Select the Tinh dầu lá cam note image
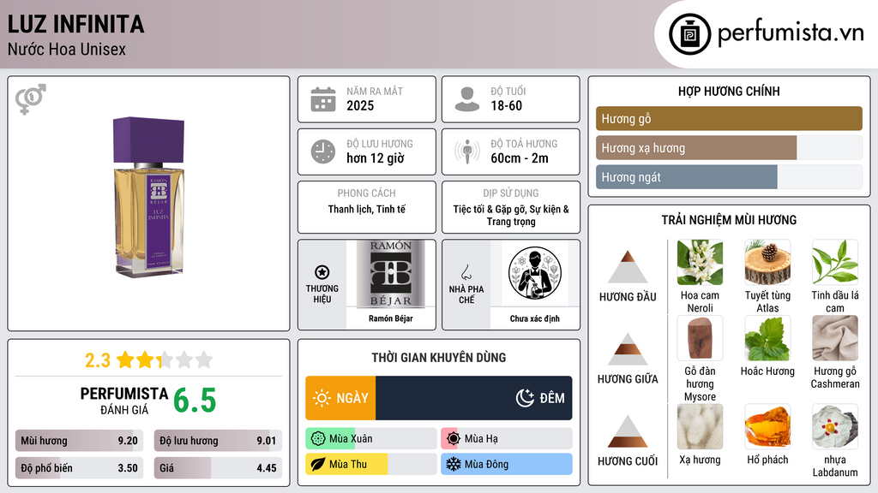Image resolution: width=878 pixels, height=493 pixels. 835,263
